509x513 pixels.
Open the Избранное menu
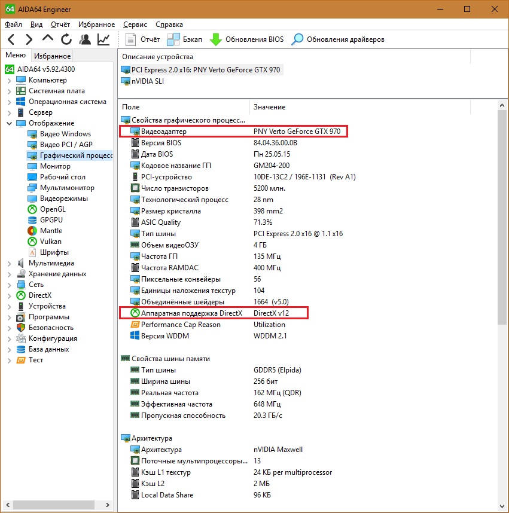point(96,25)
